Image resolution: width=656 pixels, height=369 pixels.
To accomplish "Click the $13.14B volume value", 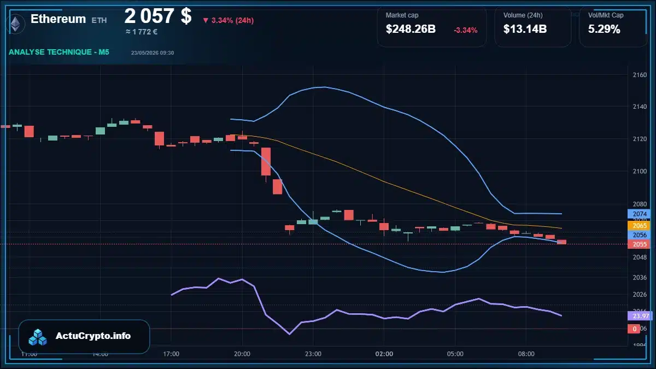I will [525, 30].
